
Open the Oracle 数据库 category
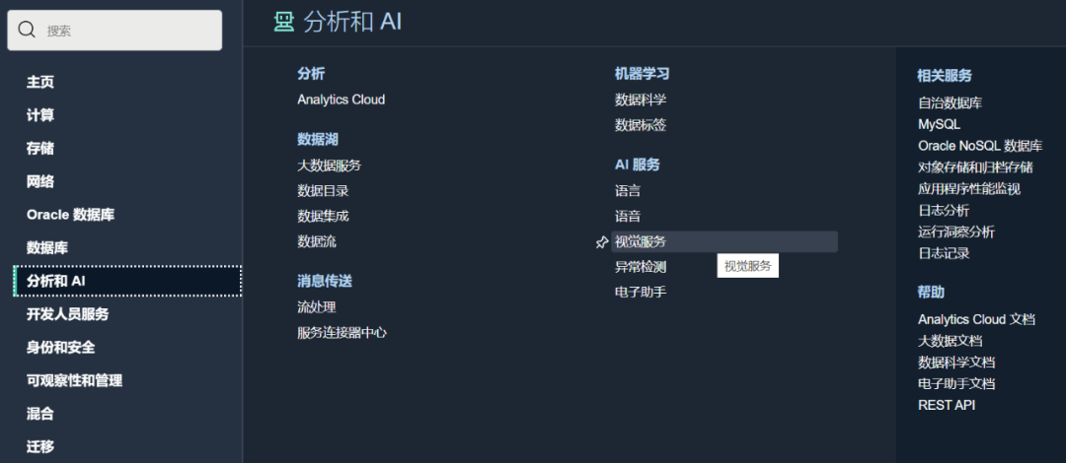[x=70, y=215]
